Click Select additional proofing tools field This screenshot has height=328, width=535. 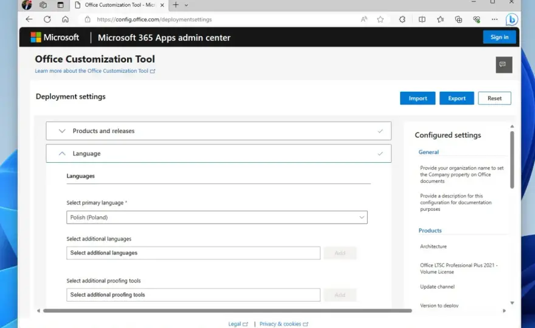tap(193, 295)
